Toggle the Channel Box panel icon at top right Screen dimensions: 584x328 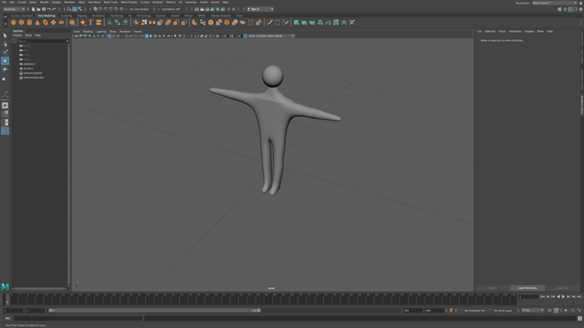click(580, 9)
